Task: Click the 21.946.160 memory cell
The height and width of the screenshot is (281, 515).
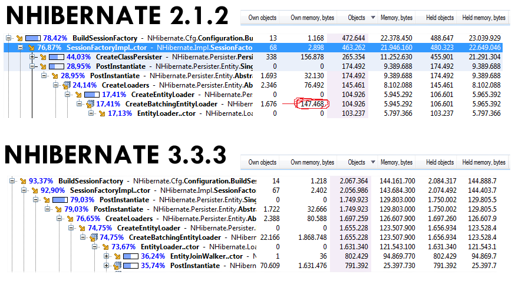Action: (x=396, y=48)
